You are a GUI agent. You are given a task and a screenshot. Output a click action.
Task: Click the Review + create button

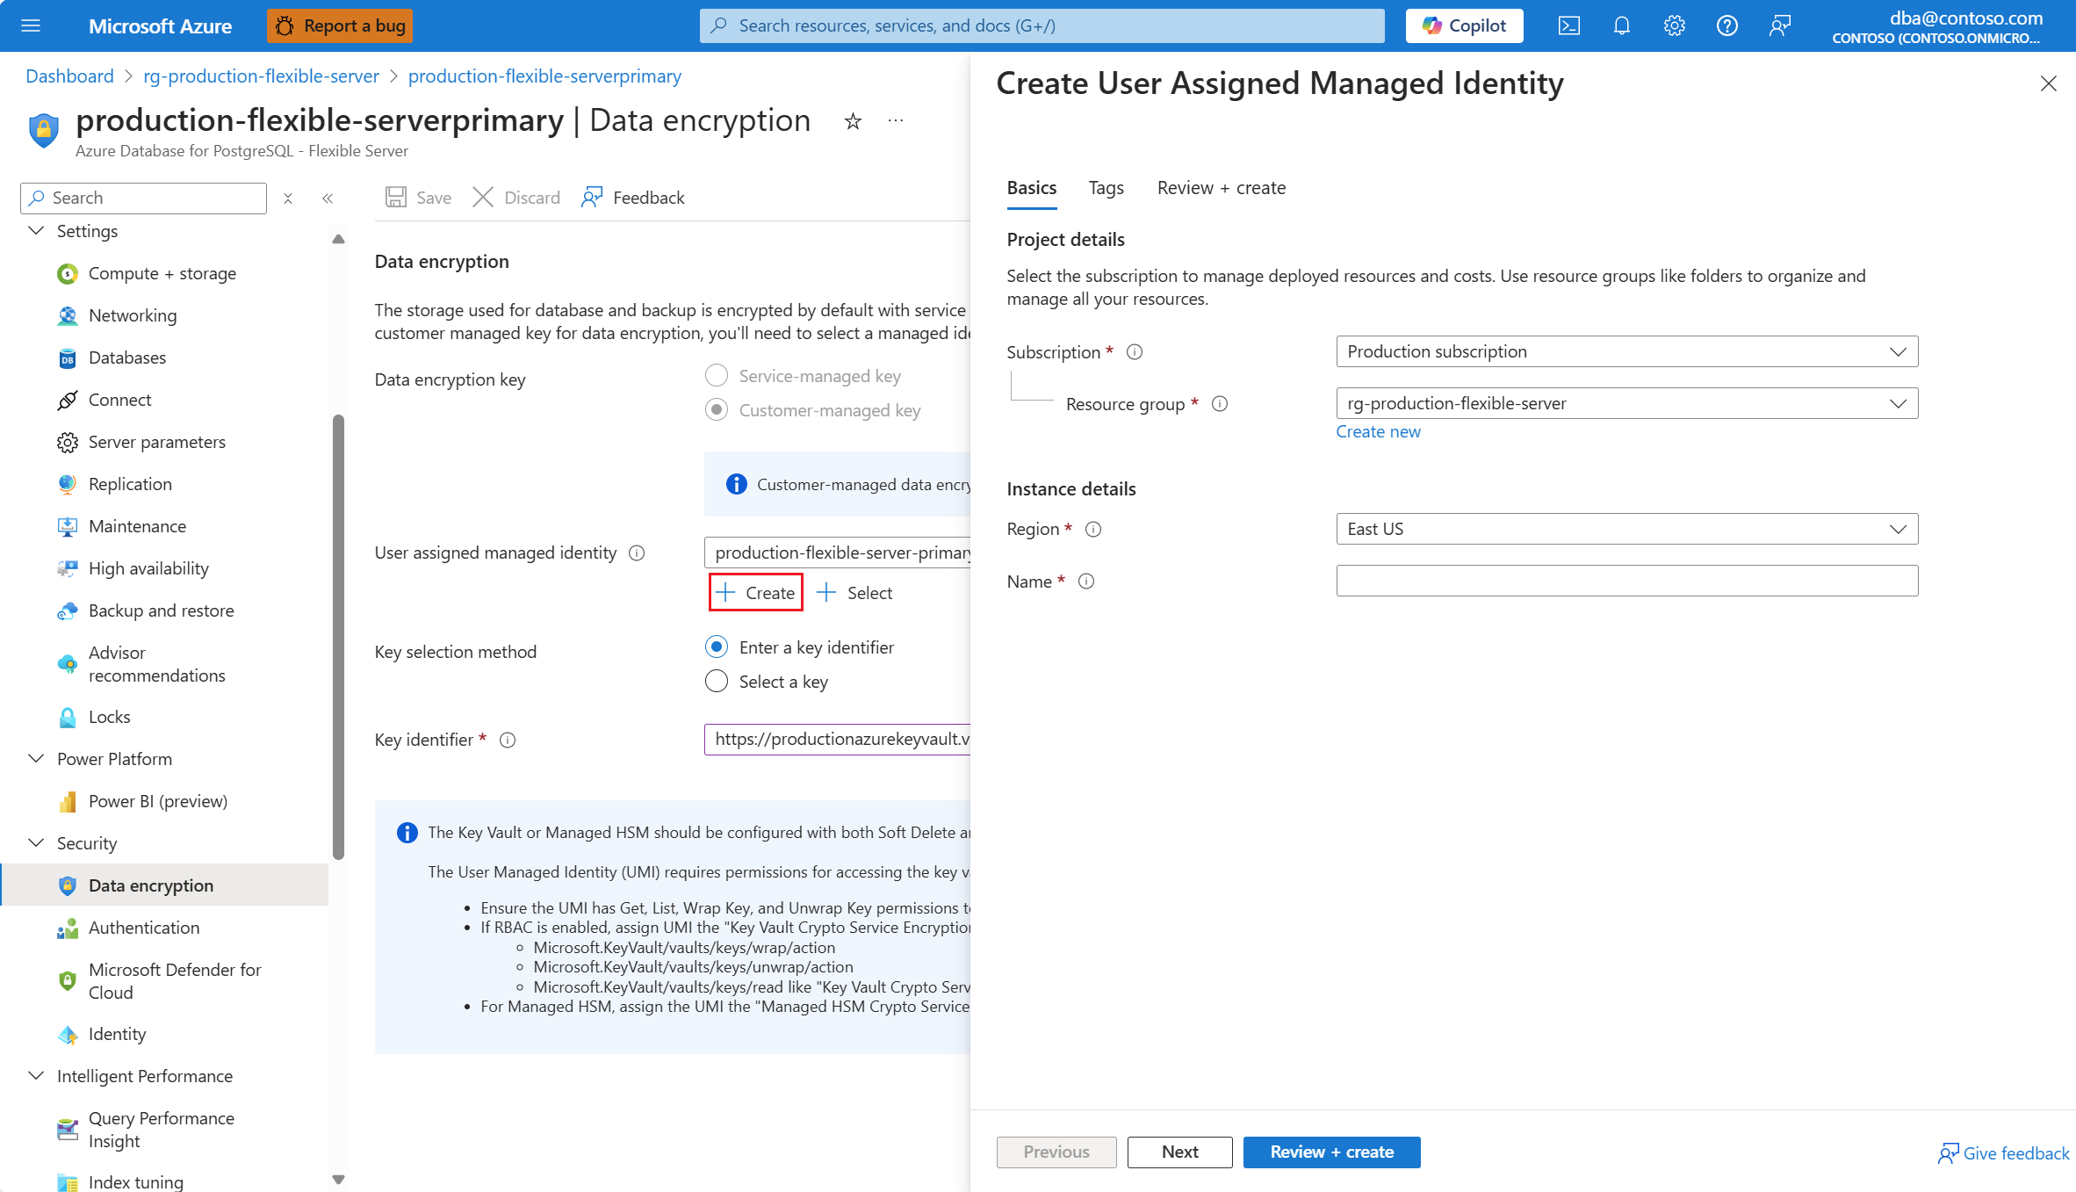1331,1152
